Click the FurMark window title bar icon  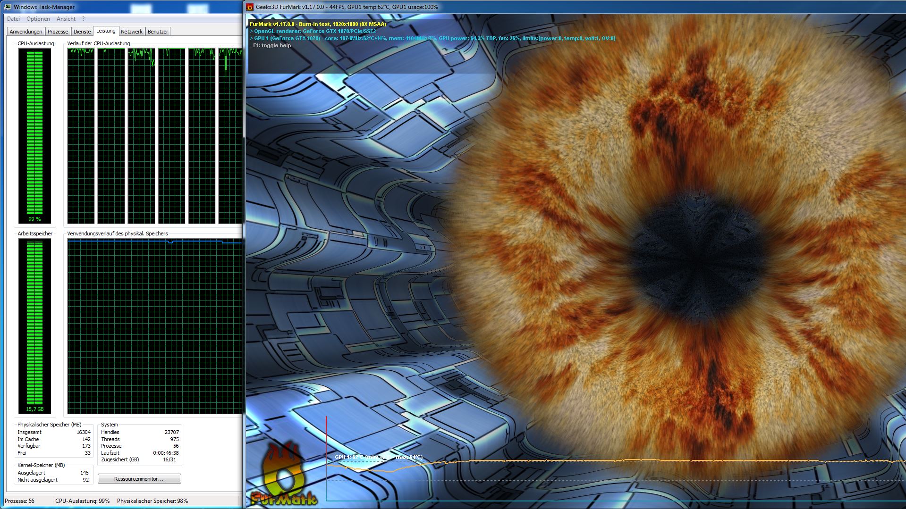[x=250, y=7]
